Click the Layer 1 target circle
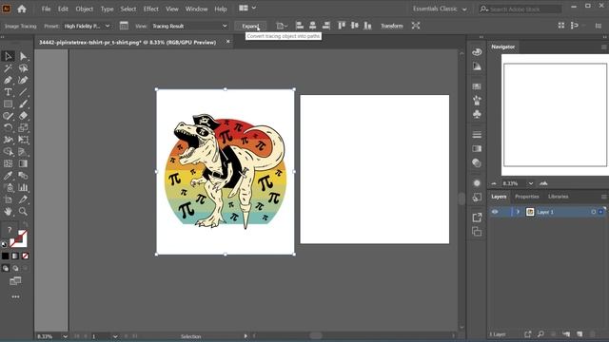The height and width of the screenshot is (342, 609). (x=594, y=212)
